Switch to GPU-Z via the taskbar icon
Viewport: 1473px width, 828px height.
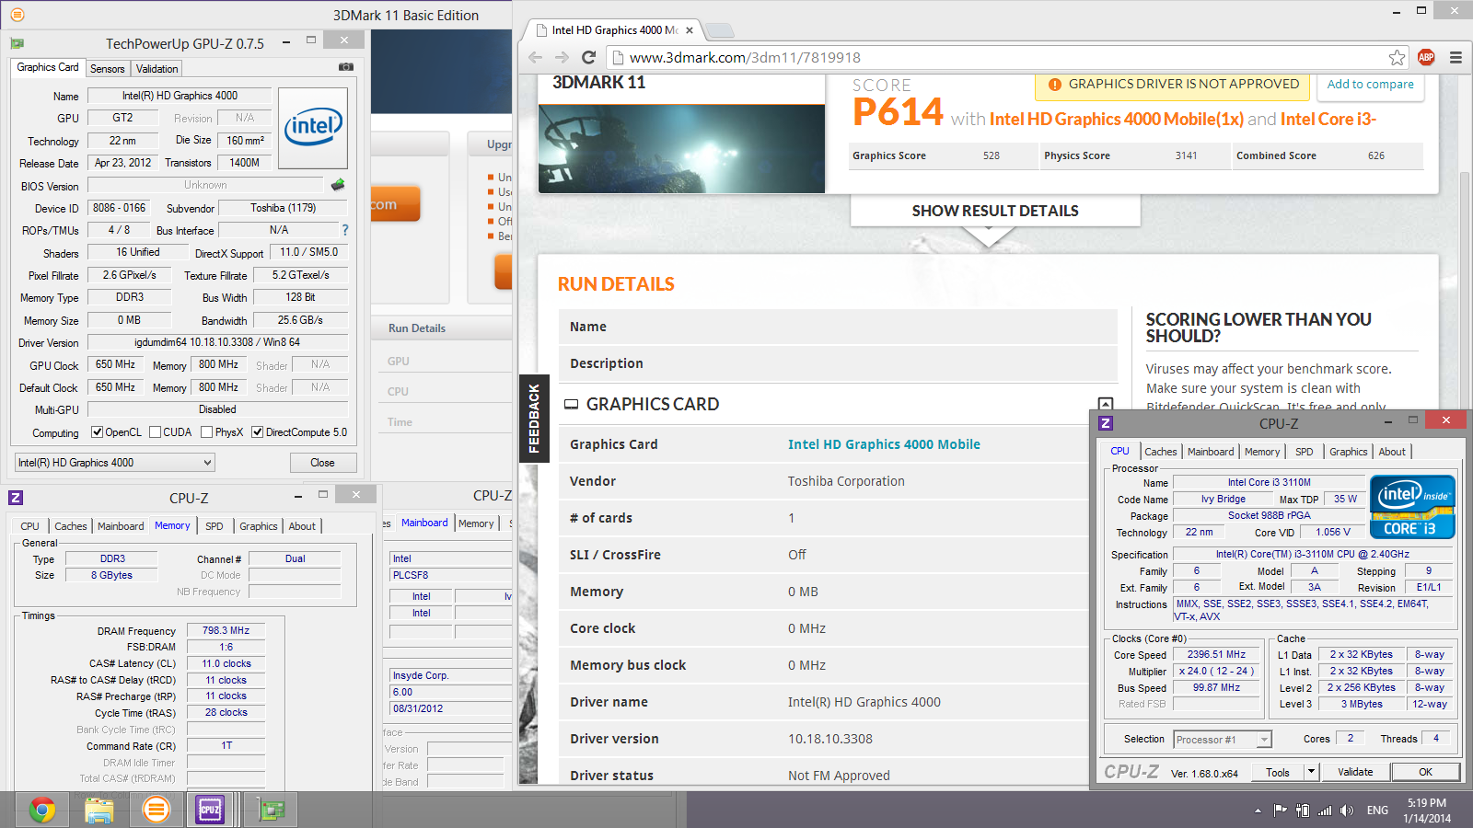point(271,810)
